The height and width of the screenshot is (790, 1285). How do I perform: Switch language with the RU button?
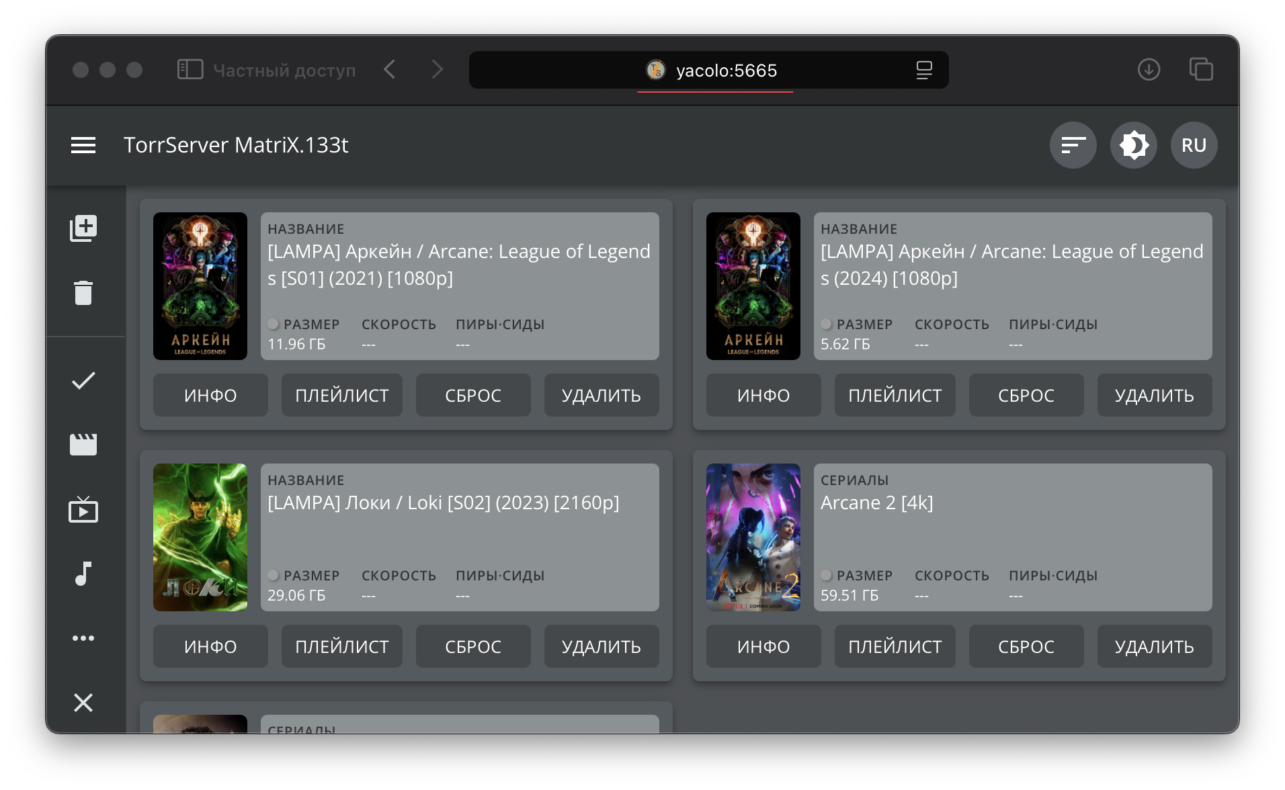1194,145
